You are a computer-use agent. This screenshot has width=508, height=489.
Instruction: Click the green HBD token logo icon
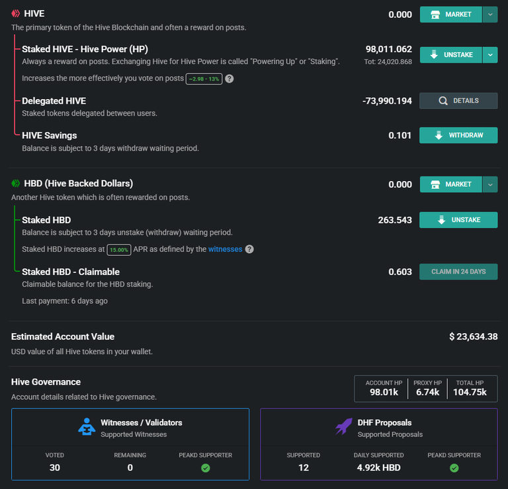pyautogui.click(x=16, y=184)
